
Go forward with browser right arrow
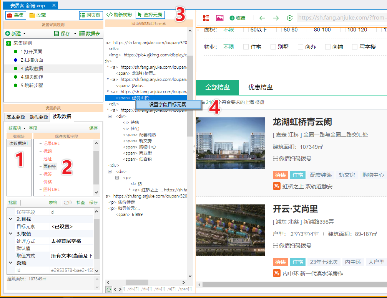click(276, 18)
